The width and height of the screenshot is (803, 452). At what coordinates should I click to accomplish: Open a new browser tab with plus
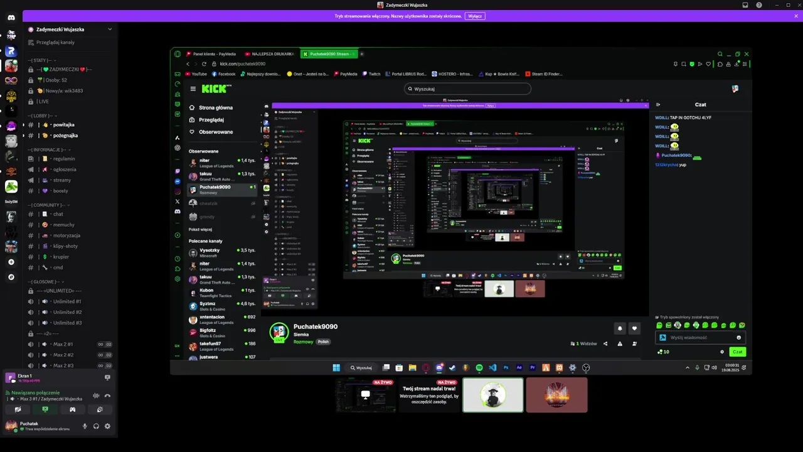pyautogui.click(x=361, y=54)
